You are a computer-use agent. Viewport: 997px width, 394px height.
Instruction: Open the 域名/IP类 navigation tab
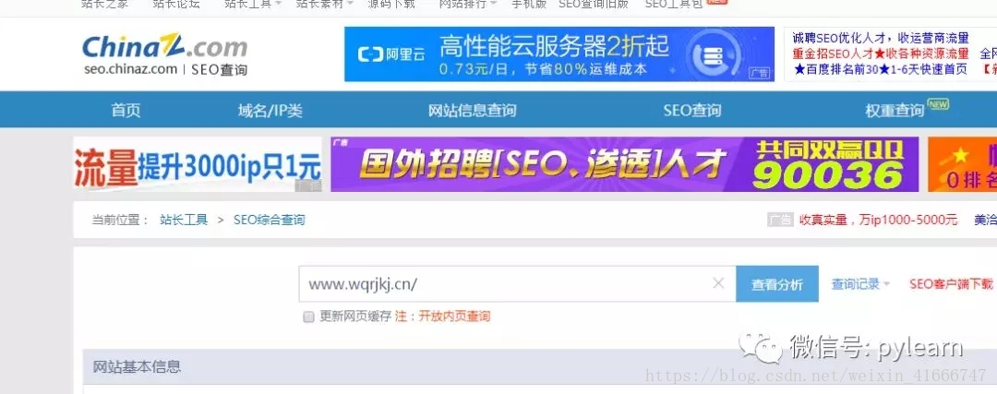(x=270, y=111)
